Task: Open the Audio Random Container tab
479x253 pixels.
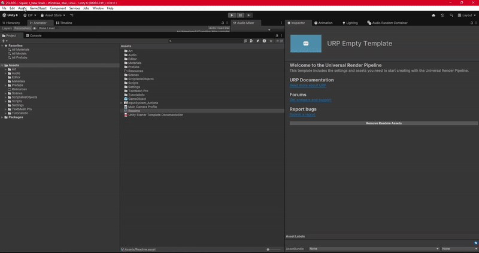Action: pyautogui.click(x=387, y=23)
